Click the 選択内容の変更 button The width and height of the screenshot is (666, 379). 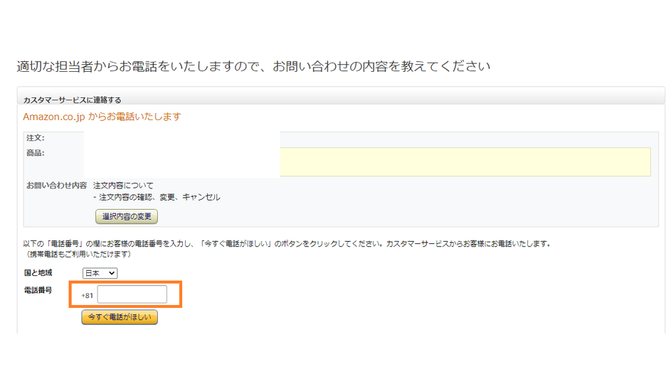click(x=127, y=216)
